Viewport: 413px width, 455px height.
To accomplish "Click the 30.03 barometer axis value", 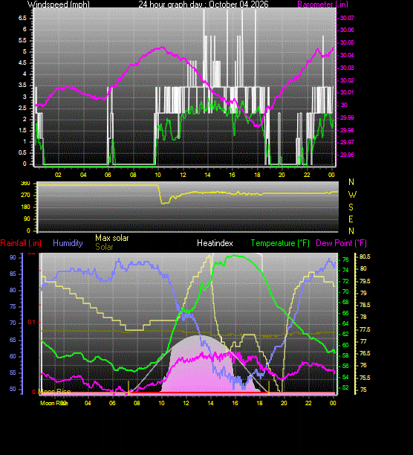I will 347,68.
